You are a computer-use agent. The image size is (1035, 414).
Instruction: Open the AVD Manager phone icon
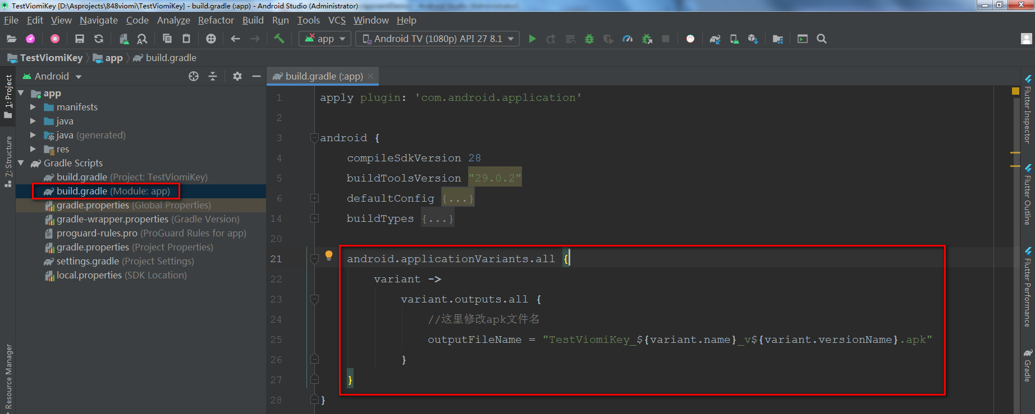(x=734, y=39)
